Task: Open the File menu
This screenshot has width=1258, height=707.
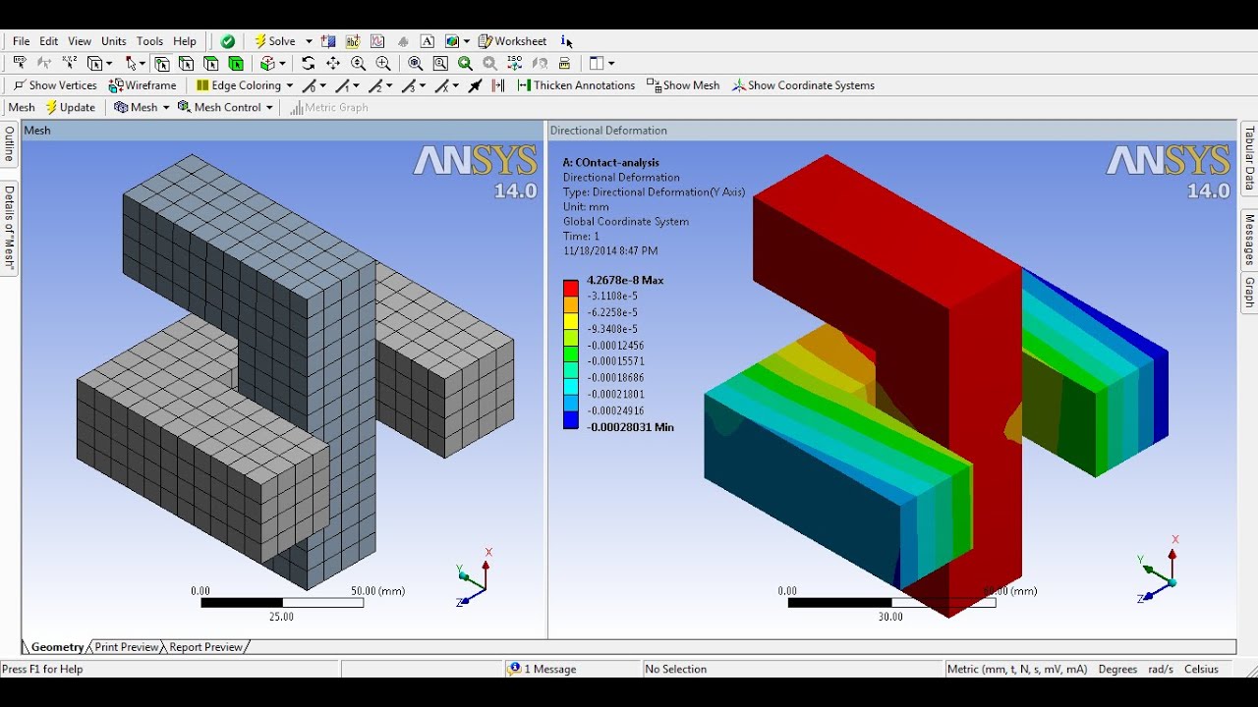Action: pos(21,41)
